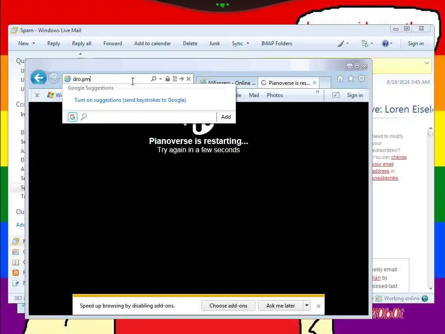445x334 pixels.
Task: Click the Go arrow in address bar
Action: click(x=181, y=79)
